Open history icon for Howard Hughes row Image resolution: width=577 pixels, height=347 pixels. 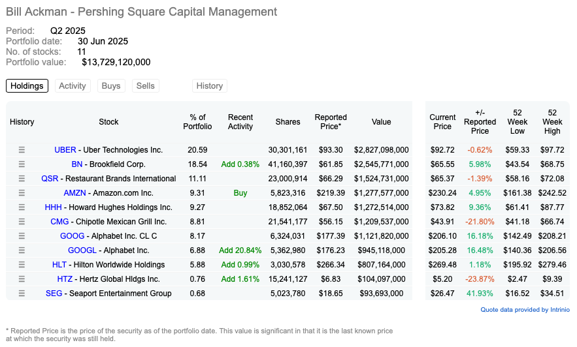pos(22,207)
